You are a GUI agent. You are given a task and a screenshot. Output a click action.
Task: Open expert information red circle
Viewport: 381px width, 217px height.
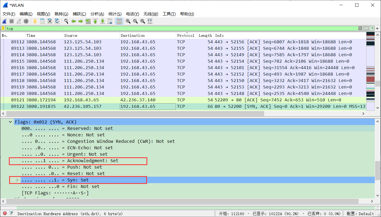click(5, 214)
